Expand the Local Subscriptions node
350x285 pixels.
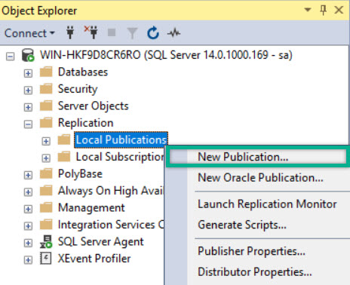click(x=46, y=158)
